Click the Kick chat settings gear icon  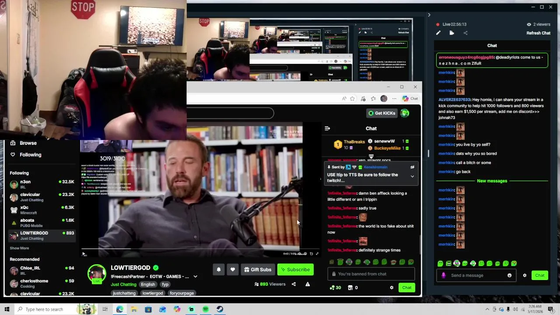pos(392,287)
